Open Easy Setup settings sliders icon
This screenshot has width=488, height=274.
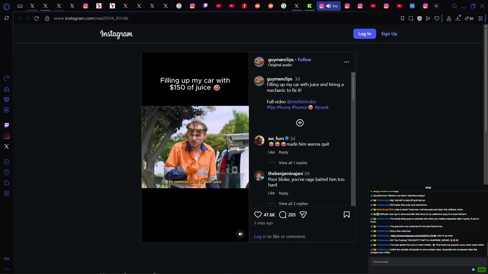coord(480,18)
